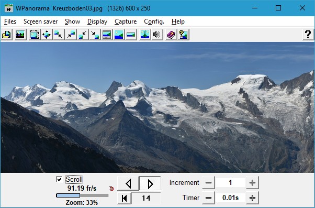Image resolution: width=315 pixels, height=208 pixels.
Task: Click the icon with arrow pointing up-left
Action: tap(59, 35)
